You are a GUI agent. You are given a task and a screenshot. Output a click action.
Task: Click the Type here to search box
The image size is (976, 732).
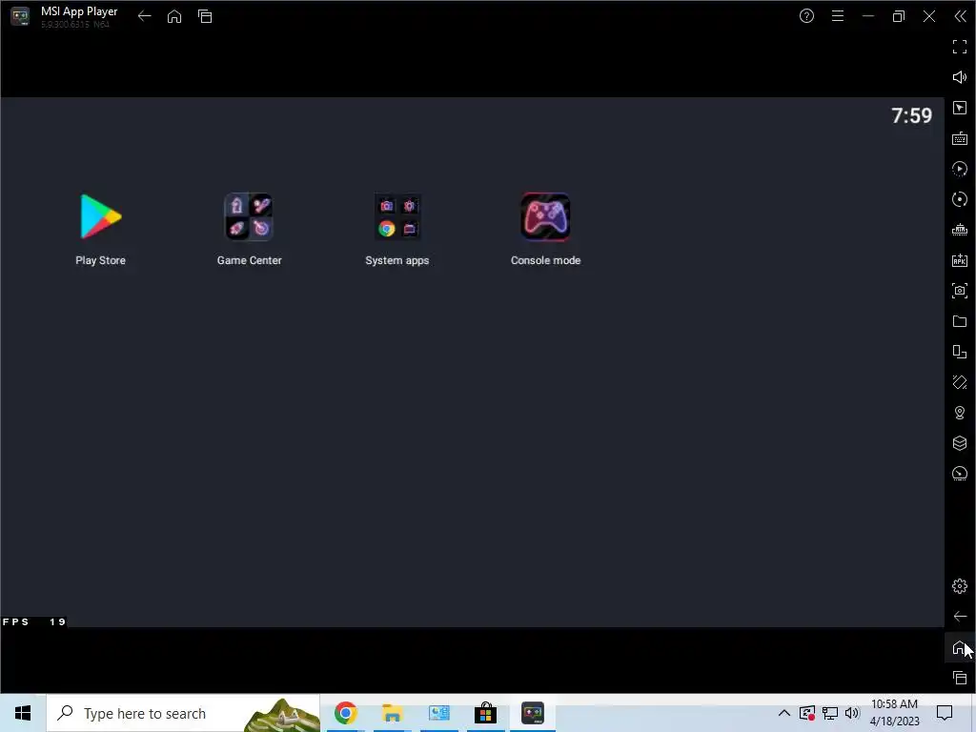(x=183, y=713)
